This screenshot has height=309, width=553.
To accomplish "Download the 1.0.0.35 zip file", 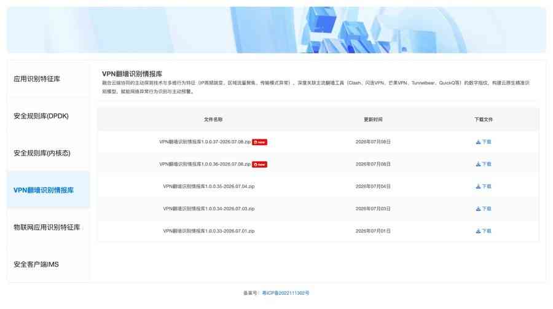I will pos(483,186).
